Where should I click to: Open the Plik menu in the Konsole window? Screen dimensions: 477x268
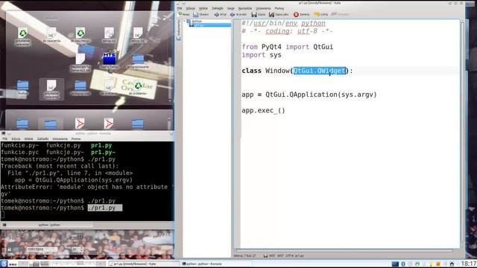pos(5,139)
